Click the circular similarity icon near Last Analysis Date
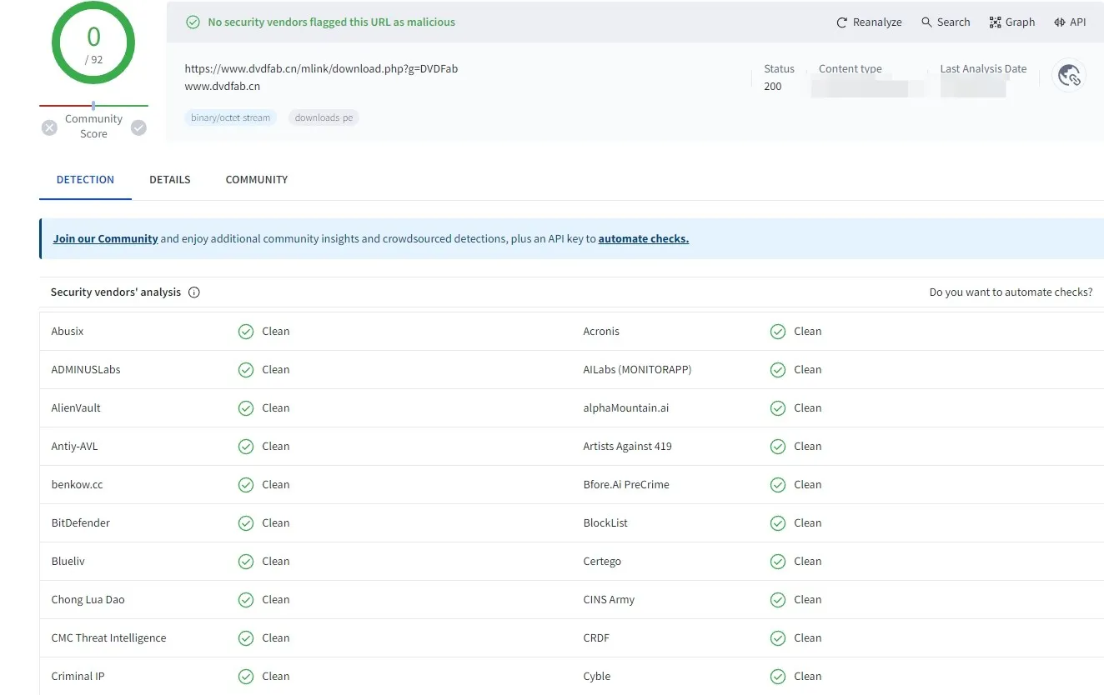1104x695 pixels. [1069, 75]
